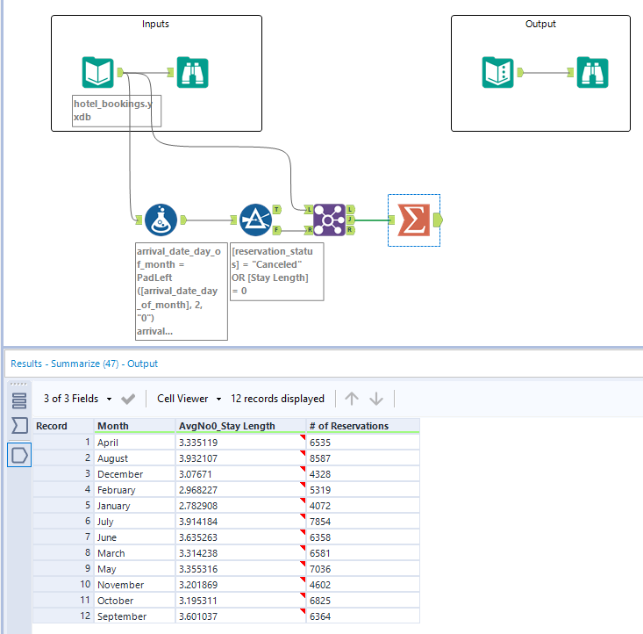
Task: Click reservations value 6364
Action: 363,616
